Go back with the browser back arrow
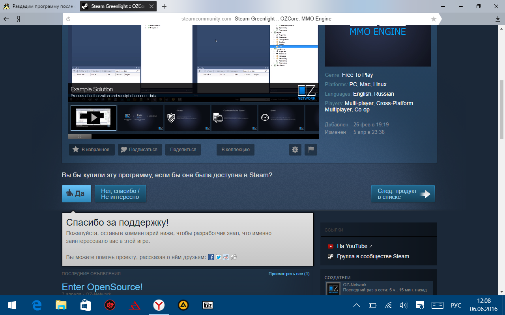 click(x=6, y=19)
